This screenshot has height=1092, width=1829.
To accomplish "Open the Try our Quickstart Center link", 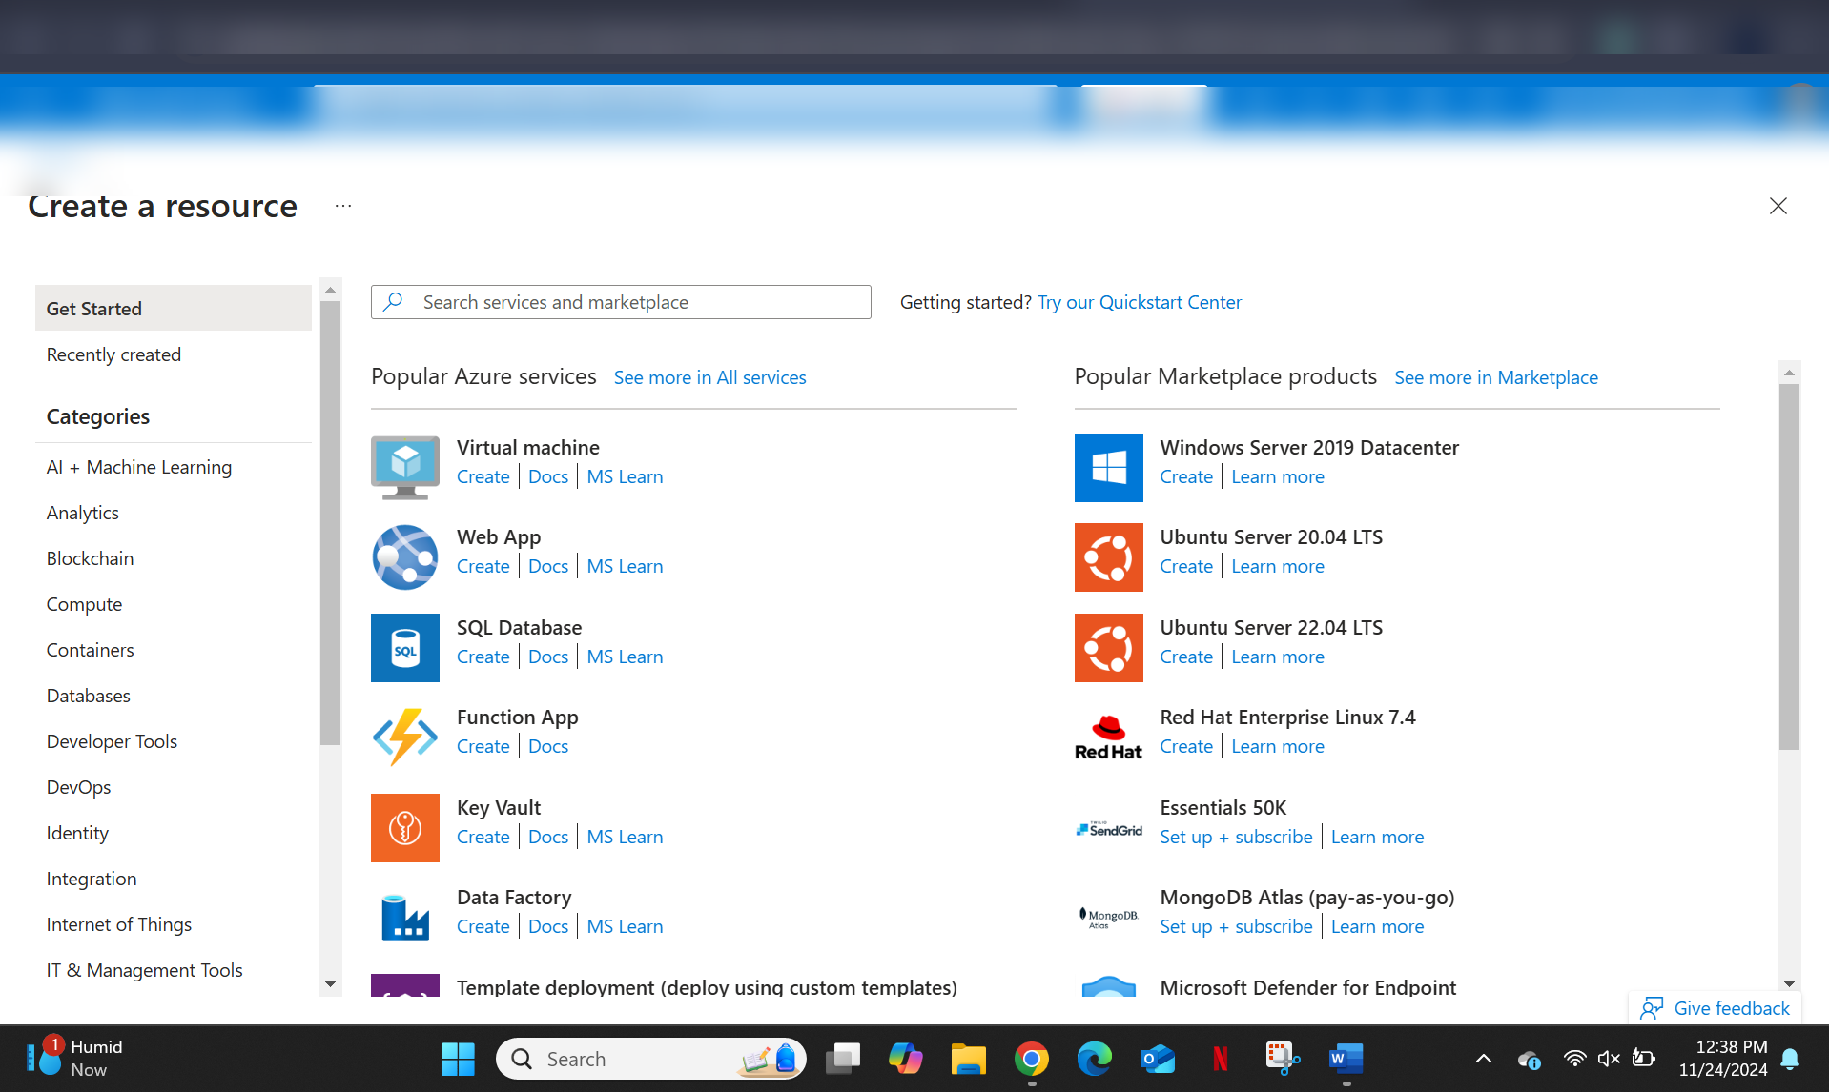I will pyautogui.click(x=1140, y=302).
